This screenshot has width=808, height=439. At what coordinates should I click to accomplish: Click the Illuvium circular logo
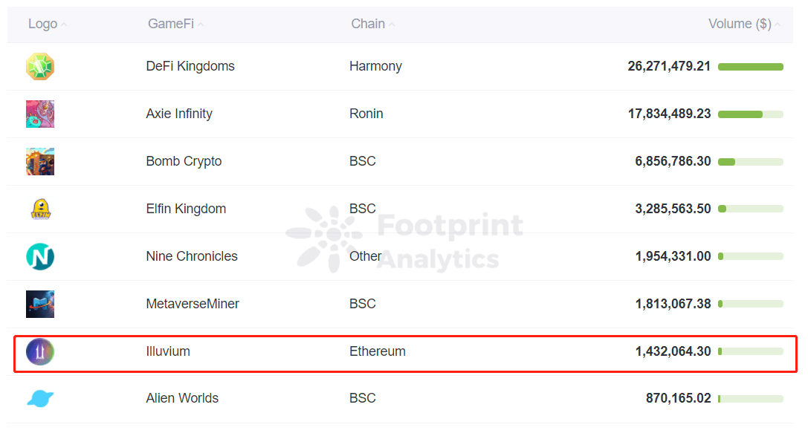click(40, 351)
